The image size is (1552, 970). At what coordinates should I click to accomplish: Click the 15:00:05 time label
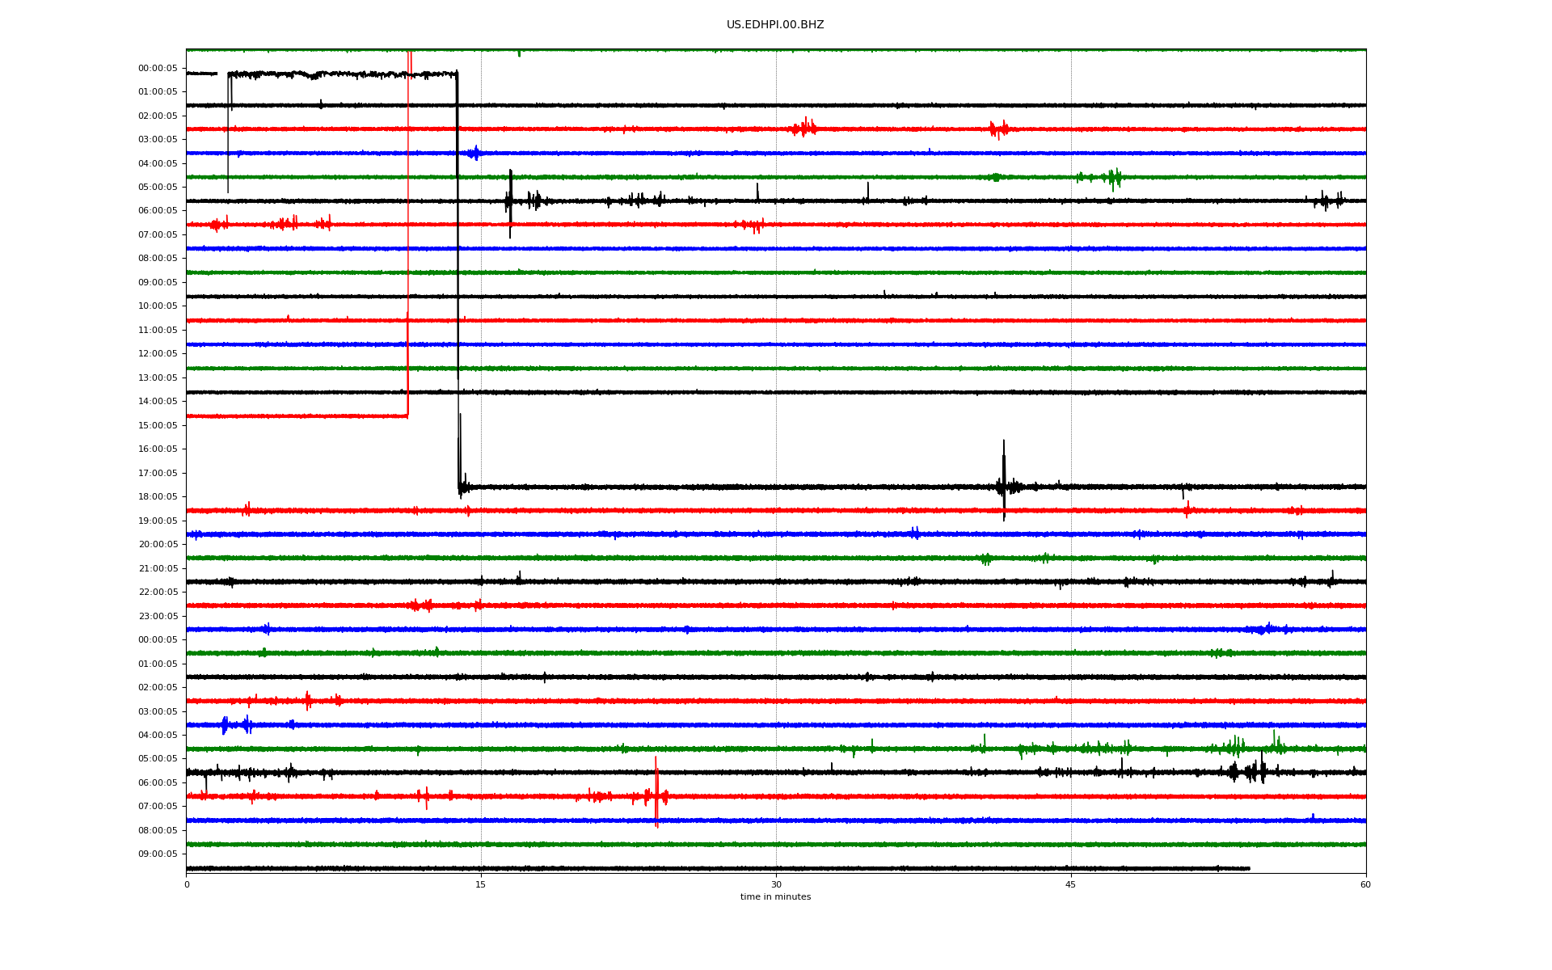(158, 425)
